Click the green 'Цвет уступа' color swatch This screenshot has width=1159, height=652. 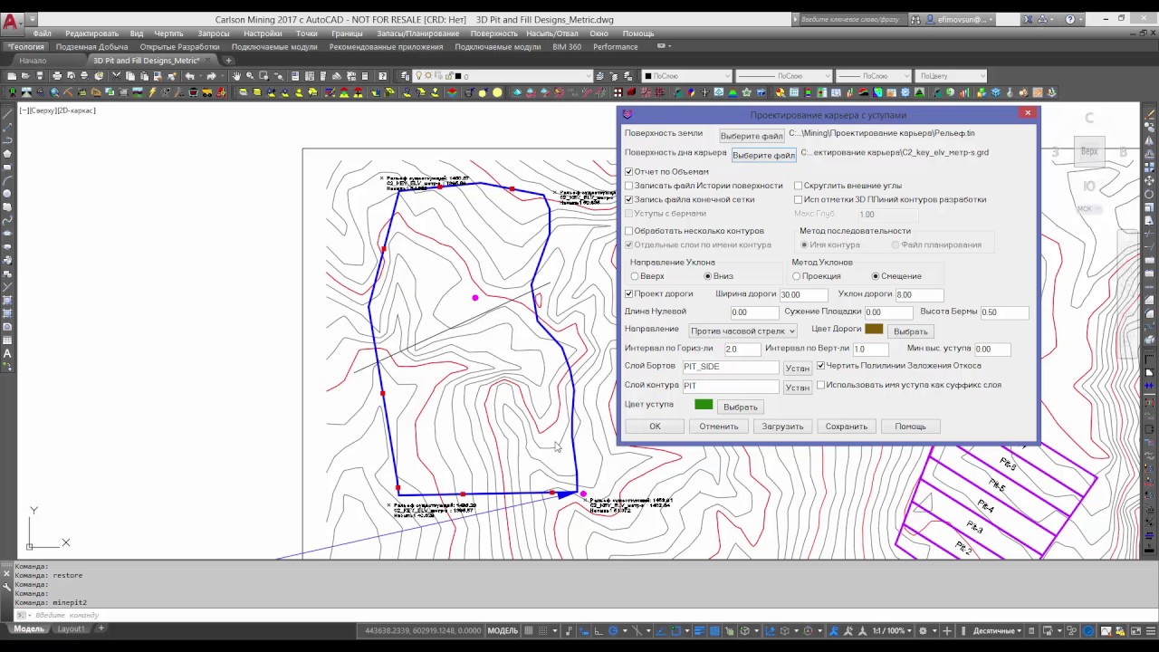click(704, 405)
